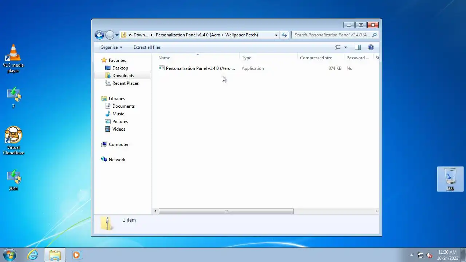This screenshot has width=466, height=262.
Task: Select the Personalization Panel v1.4.0 breadcrumb
Action: click(207, 35)
